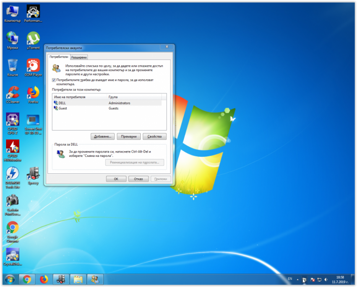Close the Потребителски акаунти dialog
The height and width of the screenshot is (287, 357).
click(x=167, y=47)
